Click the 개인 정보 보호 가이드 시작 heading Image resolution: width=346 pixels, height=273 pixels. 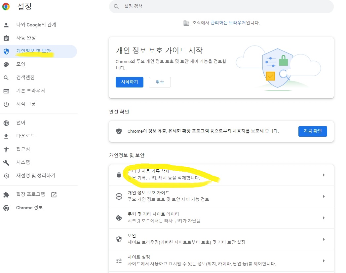(159, 51)
